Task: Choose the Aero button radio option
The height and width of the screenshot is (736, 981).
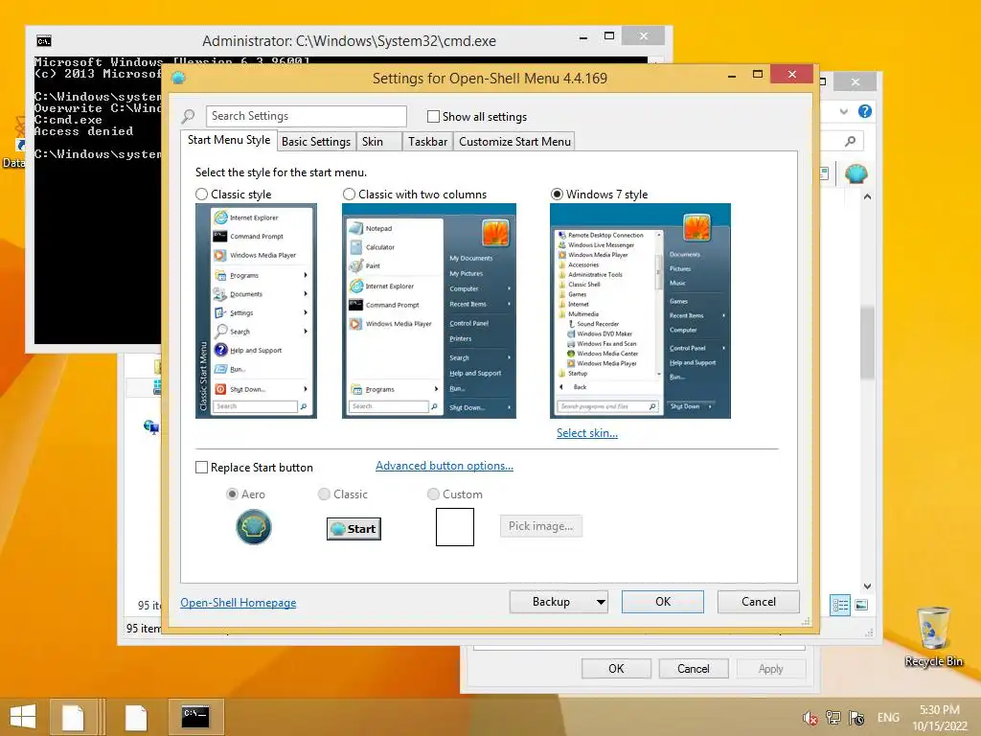Action: (232, 494)
